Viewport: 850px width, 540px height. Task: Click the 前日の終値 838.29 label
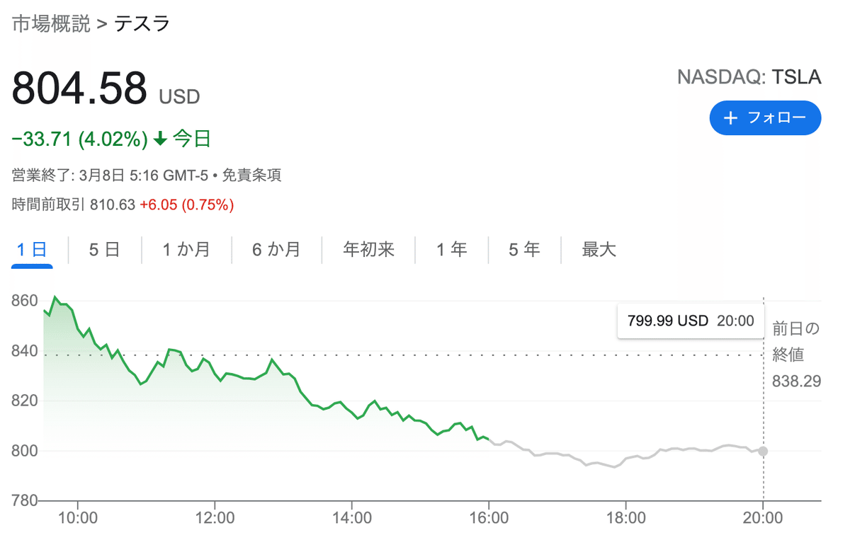coord(796,355)
